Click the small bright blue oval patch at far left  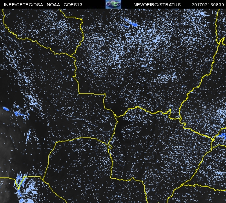point(6,109)
